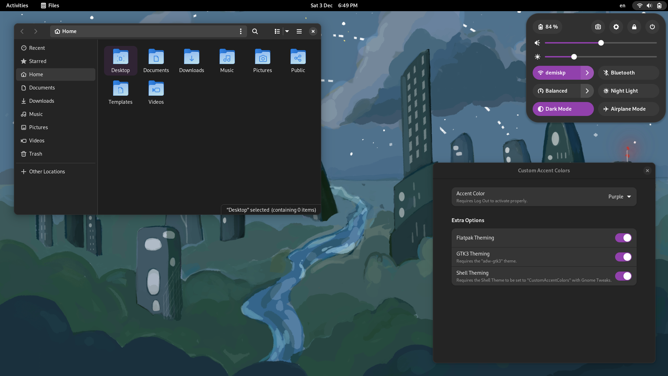Viewport: 668px width, 376px height.
Task: Click the Desktop folder to select it
Action: [120, 60]
